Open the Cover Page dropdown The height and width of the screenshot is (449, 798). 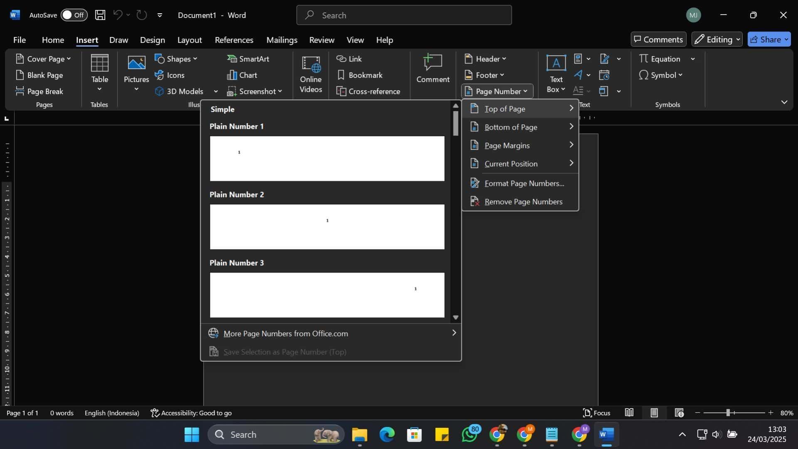click(43, 59)
